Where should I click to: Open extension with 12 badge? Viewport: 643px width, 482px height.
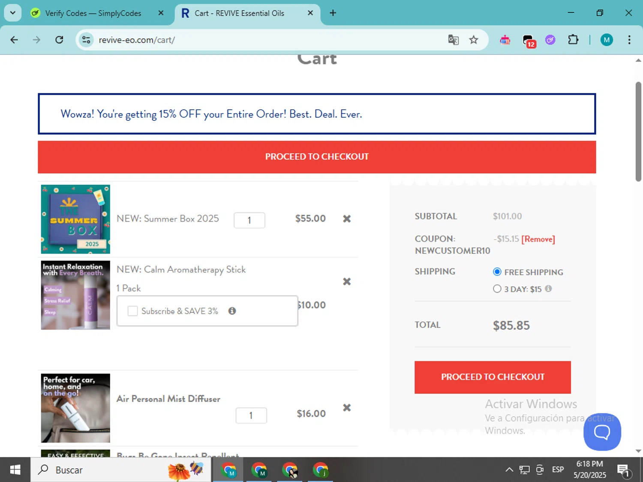[529, 41]
